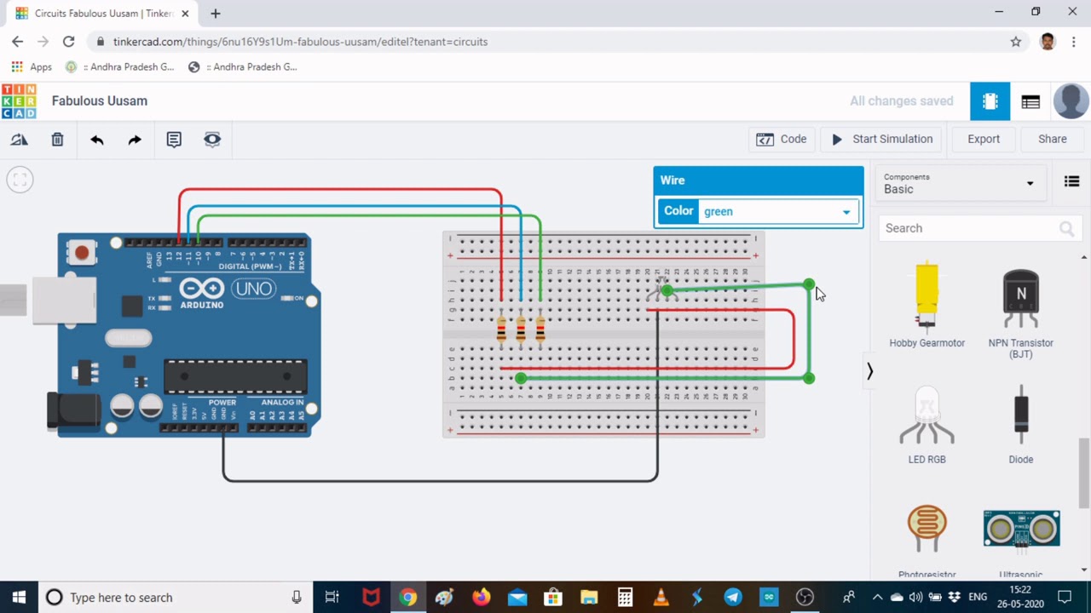This screenshot has height=613, width=1091.
Task: Click project name Fabulous Uusam
Action: 100,100
